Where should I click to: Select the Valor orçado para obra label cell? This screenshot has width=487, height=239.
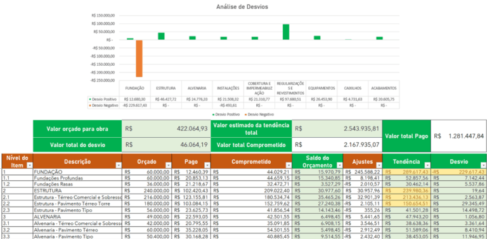[x=77, y=129]
